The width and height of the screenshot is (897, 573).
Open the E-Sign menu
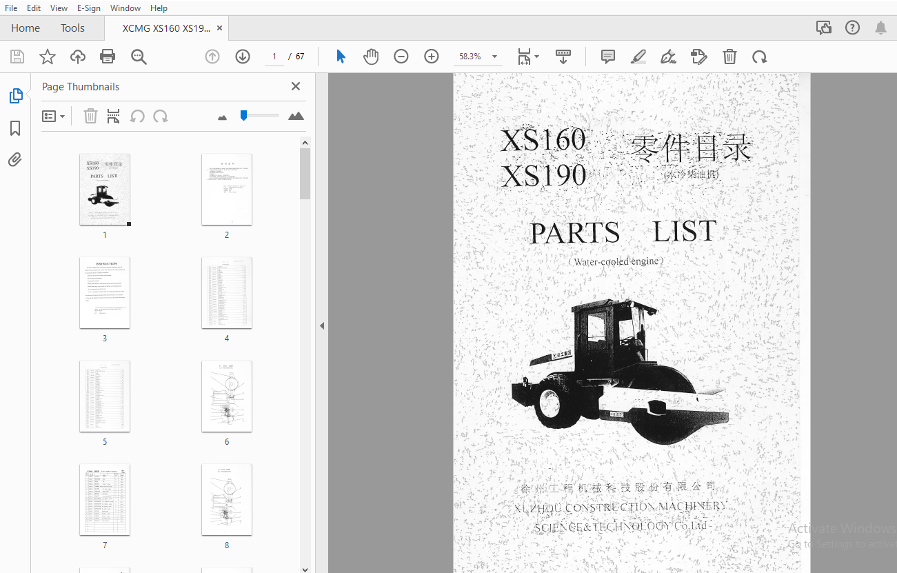click(89, 8)
